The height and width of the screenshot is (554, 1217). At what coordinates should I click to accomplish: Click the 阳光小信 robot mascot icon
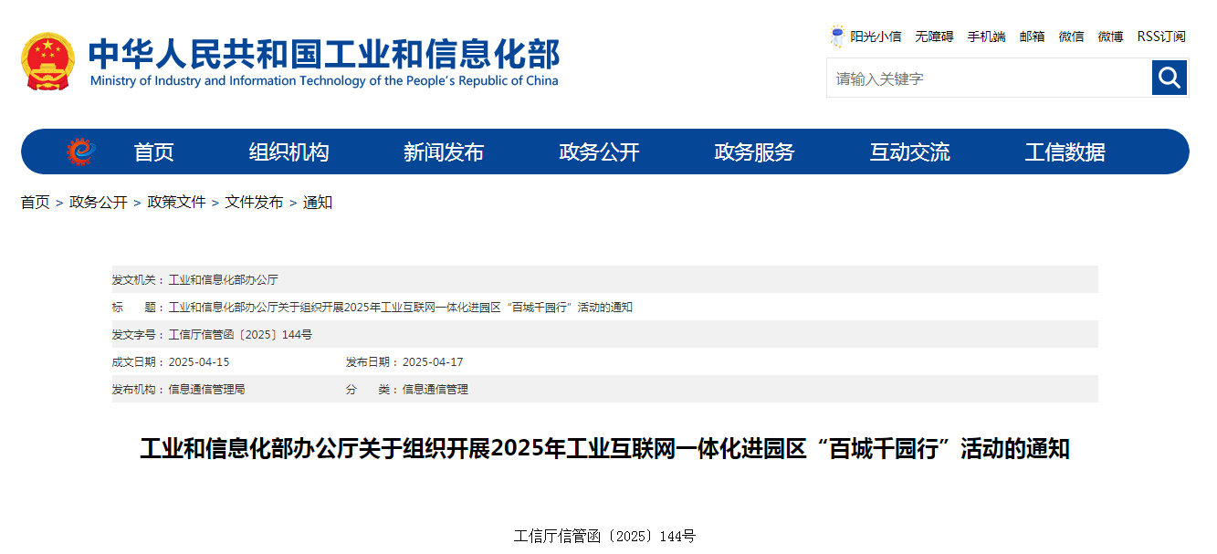pos(837,37)
